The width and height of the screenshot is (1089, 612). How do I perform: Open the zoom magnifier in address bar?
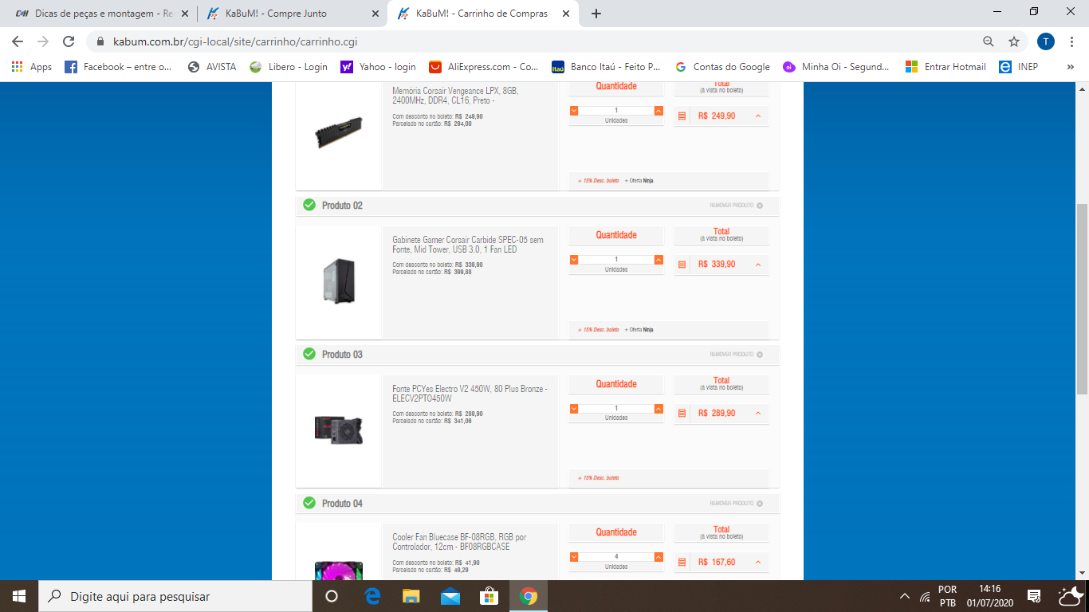click(x=989, y=41)
